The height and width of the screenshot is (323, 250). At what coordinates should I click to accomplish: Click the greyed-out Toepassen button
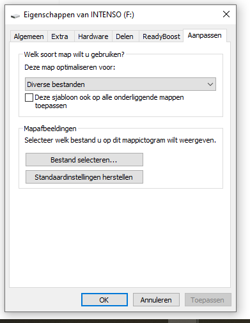click(x=208, y=300)
